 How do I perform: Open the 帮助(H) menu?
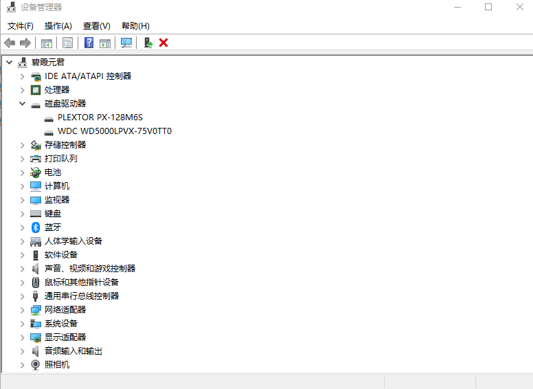[135, 26]
